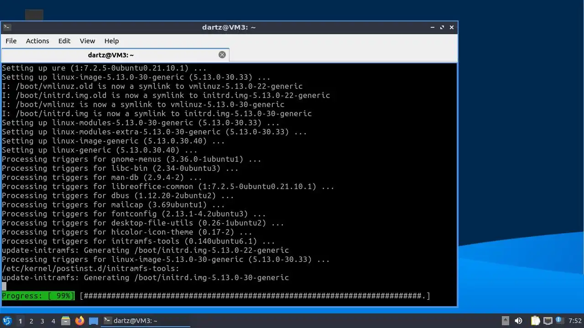Open the Actions menu

click(37, 41)
